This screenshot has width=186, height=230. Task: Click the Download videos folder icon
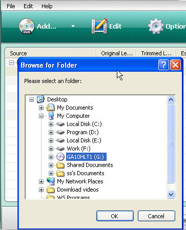coord(51,190)
